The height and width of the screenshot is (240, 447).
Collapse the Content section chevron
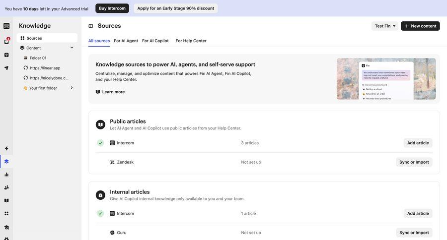[x=72, y=48]
